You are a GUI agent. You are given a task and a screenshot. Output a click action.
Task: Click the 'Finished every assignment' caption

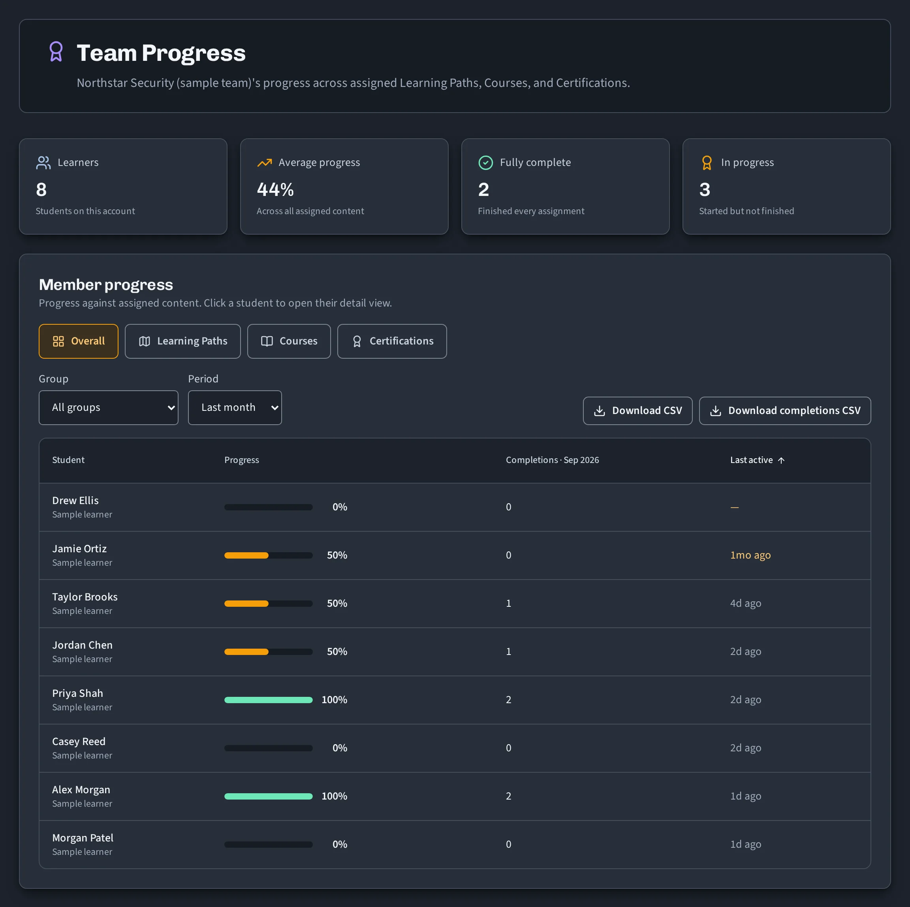[x=531, y=211]
